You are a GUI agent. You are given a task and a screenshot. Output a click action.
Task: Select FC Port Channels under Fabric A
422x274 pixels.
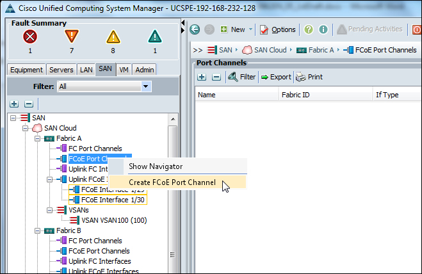95,149
